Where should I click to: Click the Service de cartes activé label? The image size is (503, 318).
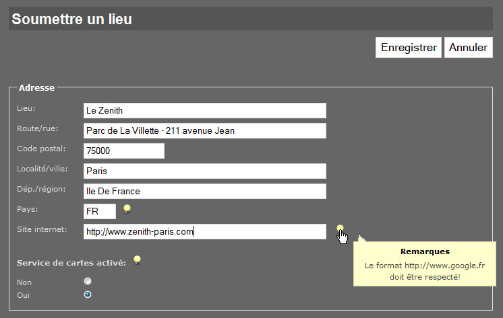(x=71, y=263)
